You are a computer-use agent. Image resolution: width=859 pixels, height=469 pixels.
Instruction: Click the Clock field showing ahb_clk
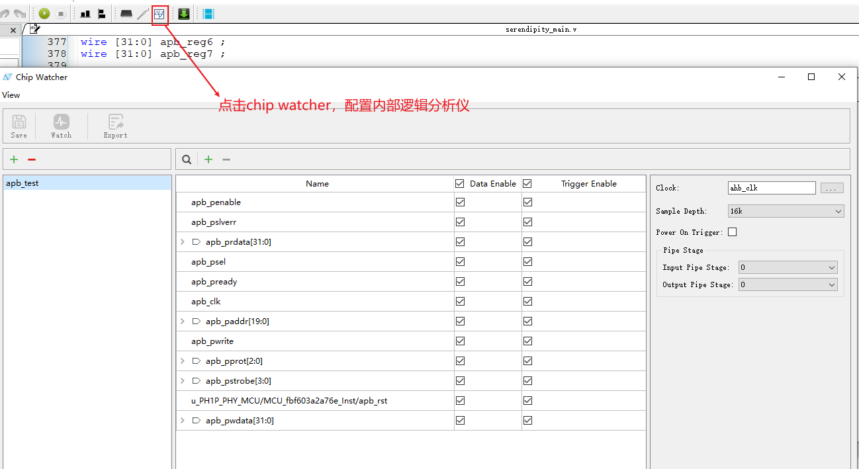(771, 188)
